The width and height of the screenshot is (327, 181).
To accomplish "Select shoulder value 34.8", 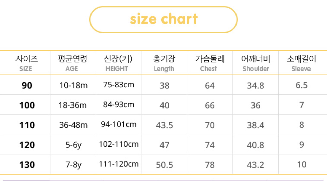I will coord(256,86).
